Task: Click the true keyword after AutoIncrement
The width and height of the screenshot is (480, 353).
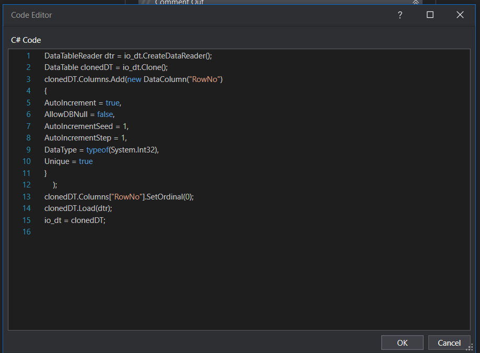Action: pyautogui.click(x=112, y=103)
